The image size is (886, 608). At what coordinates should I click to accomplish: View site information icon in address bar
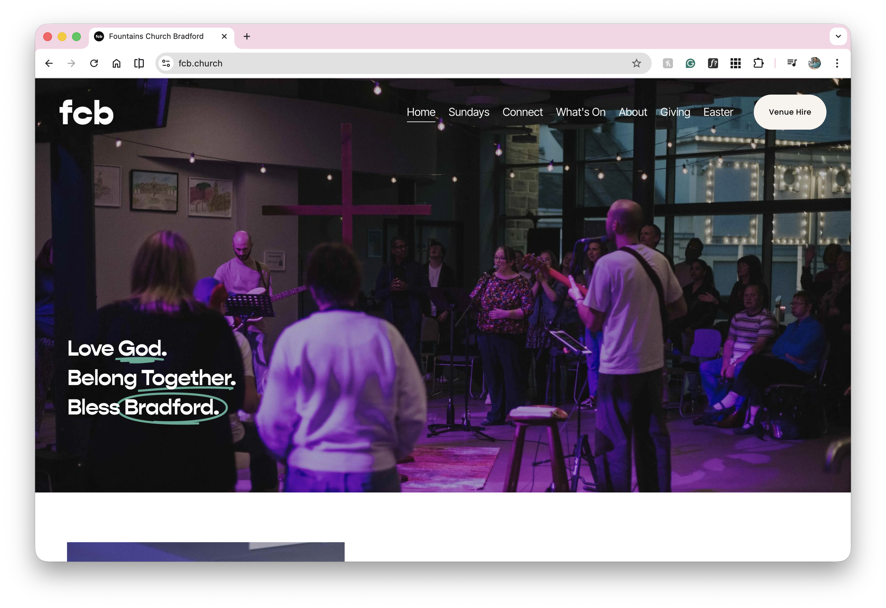click(x=166, y=63)
